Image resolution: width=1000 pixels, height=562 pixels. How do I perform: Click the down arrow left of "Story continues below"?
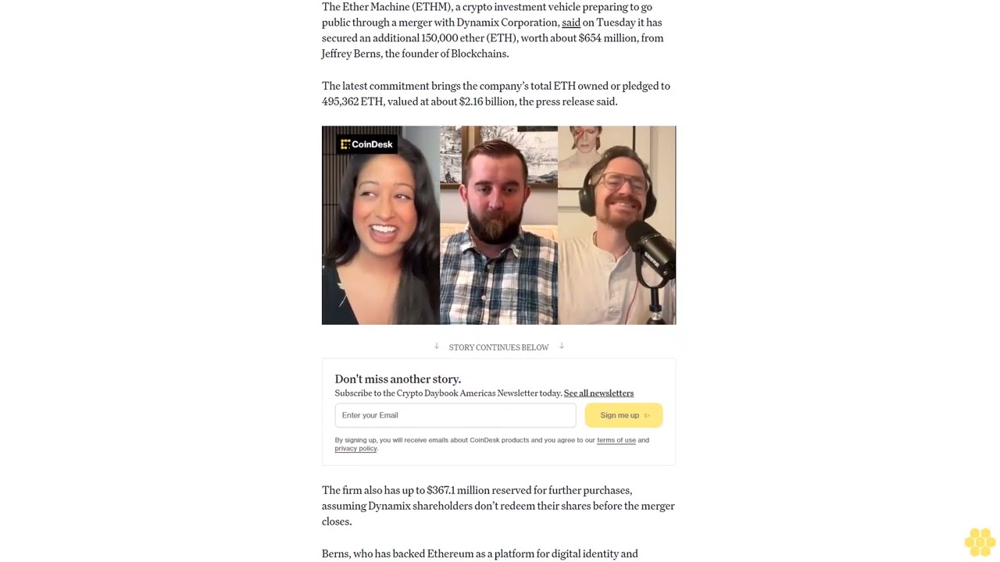pyautogui.click(x=437, y=346)
